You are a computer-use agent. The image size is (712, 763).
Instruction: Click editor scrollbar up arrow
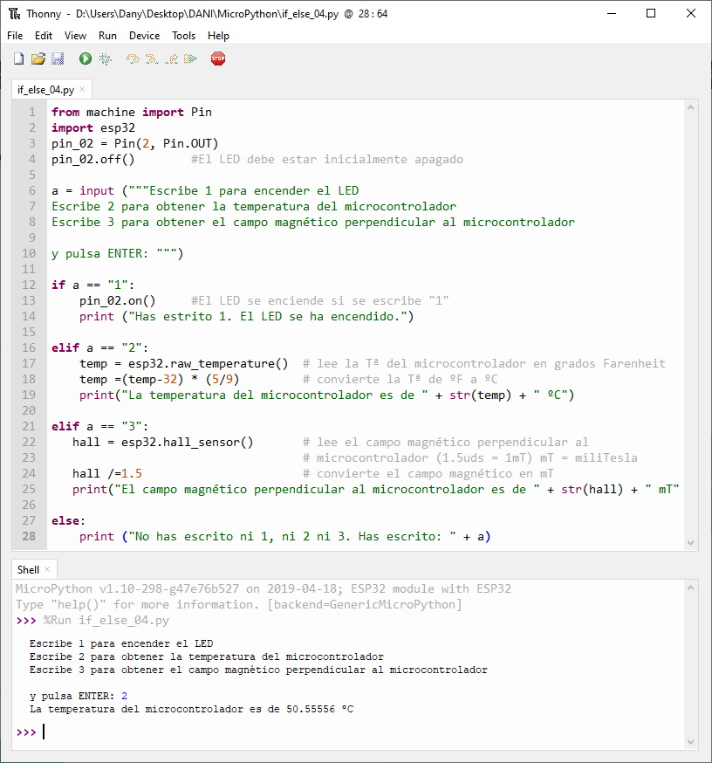(690, 107)
